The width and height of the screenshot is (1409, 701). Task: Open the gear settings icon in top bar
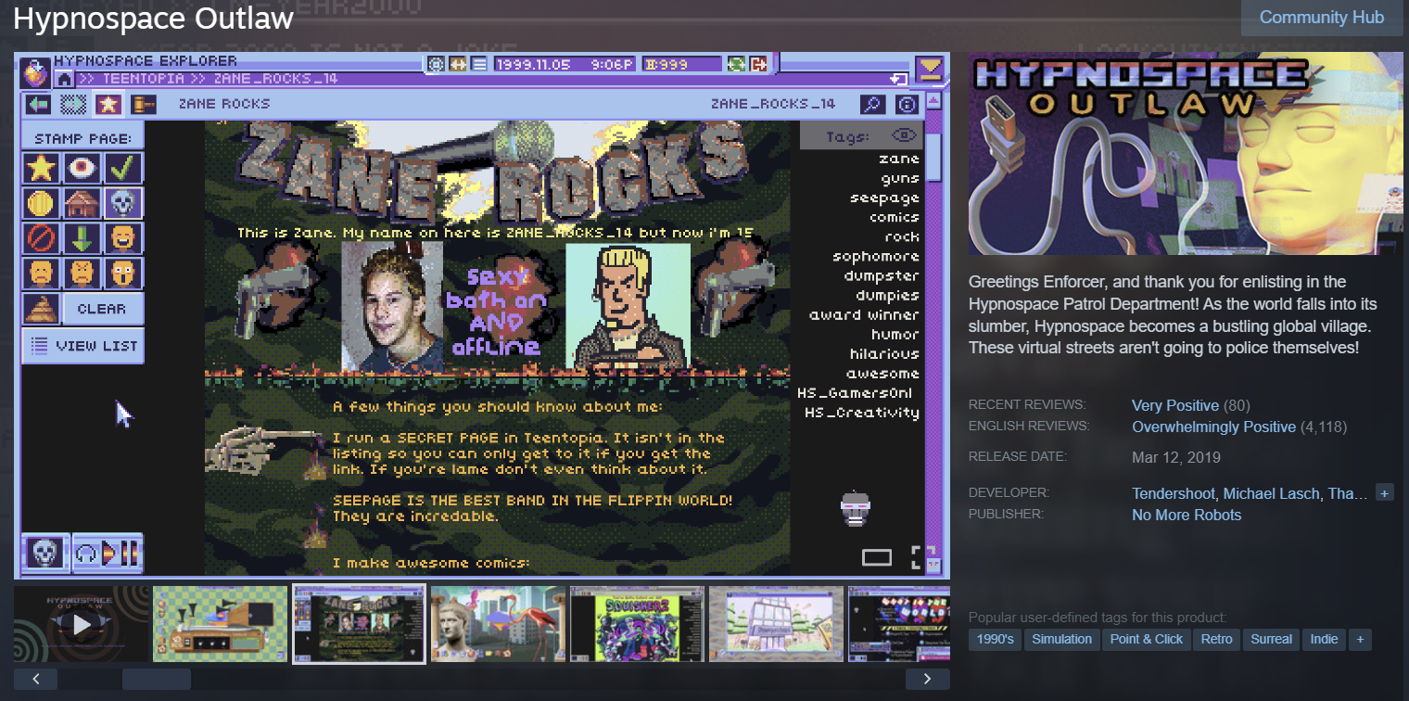(436, 64)
